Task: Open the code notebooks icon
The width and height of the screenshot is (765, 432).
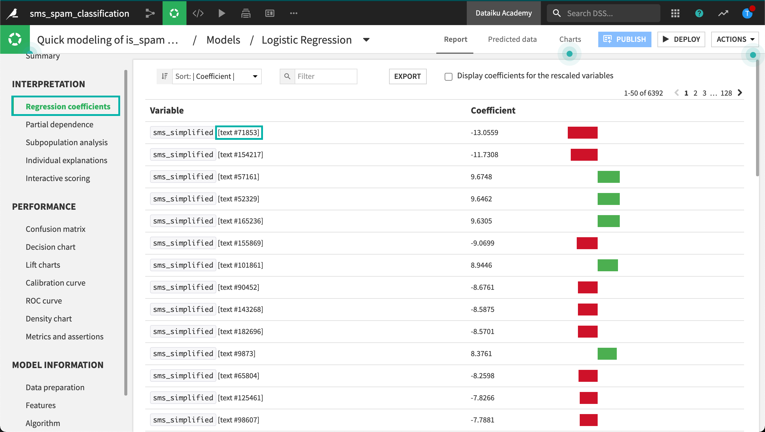Action: pyautogui.click(x=198, y=13)
